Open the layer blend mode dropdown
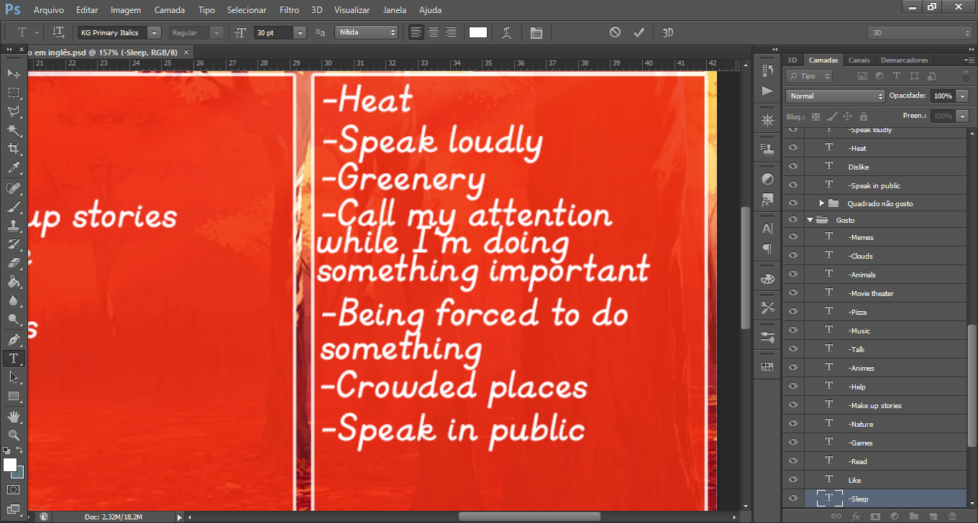 click(x=836, y=96)
